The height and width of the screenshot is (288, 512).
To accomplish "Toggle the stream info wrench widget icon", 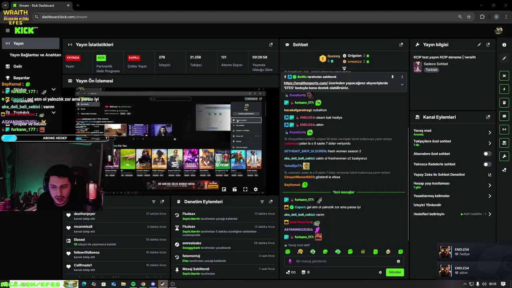I will tap(504, 156).
